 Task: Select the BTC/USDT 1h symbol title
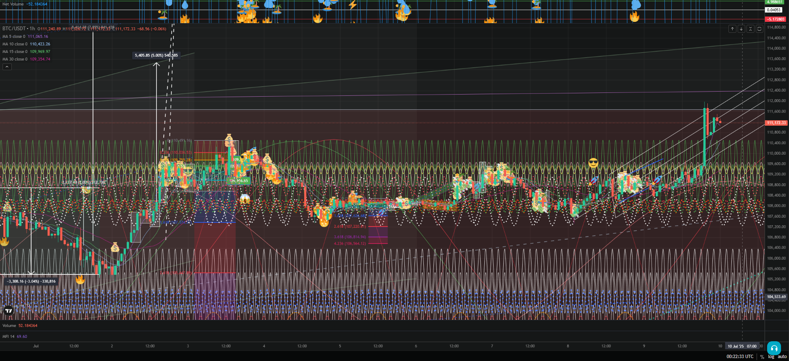[x=19, y=29]
